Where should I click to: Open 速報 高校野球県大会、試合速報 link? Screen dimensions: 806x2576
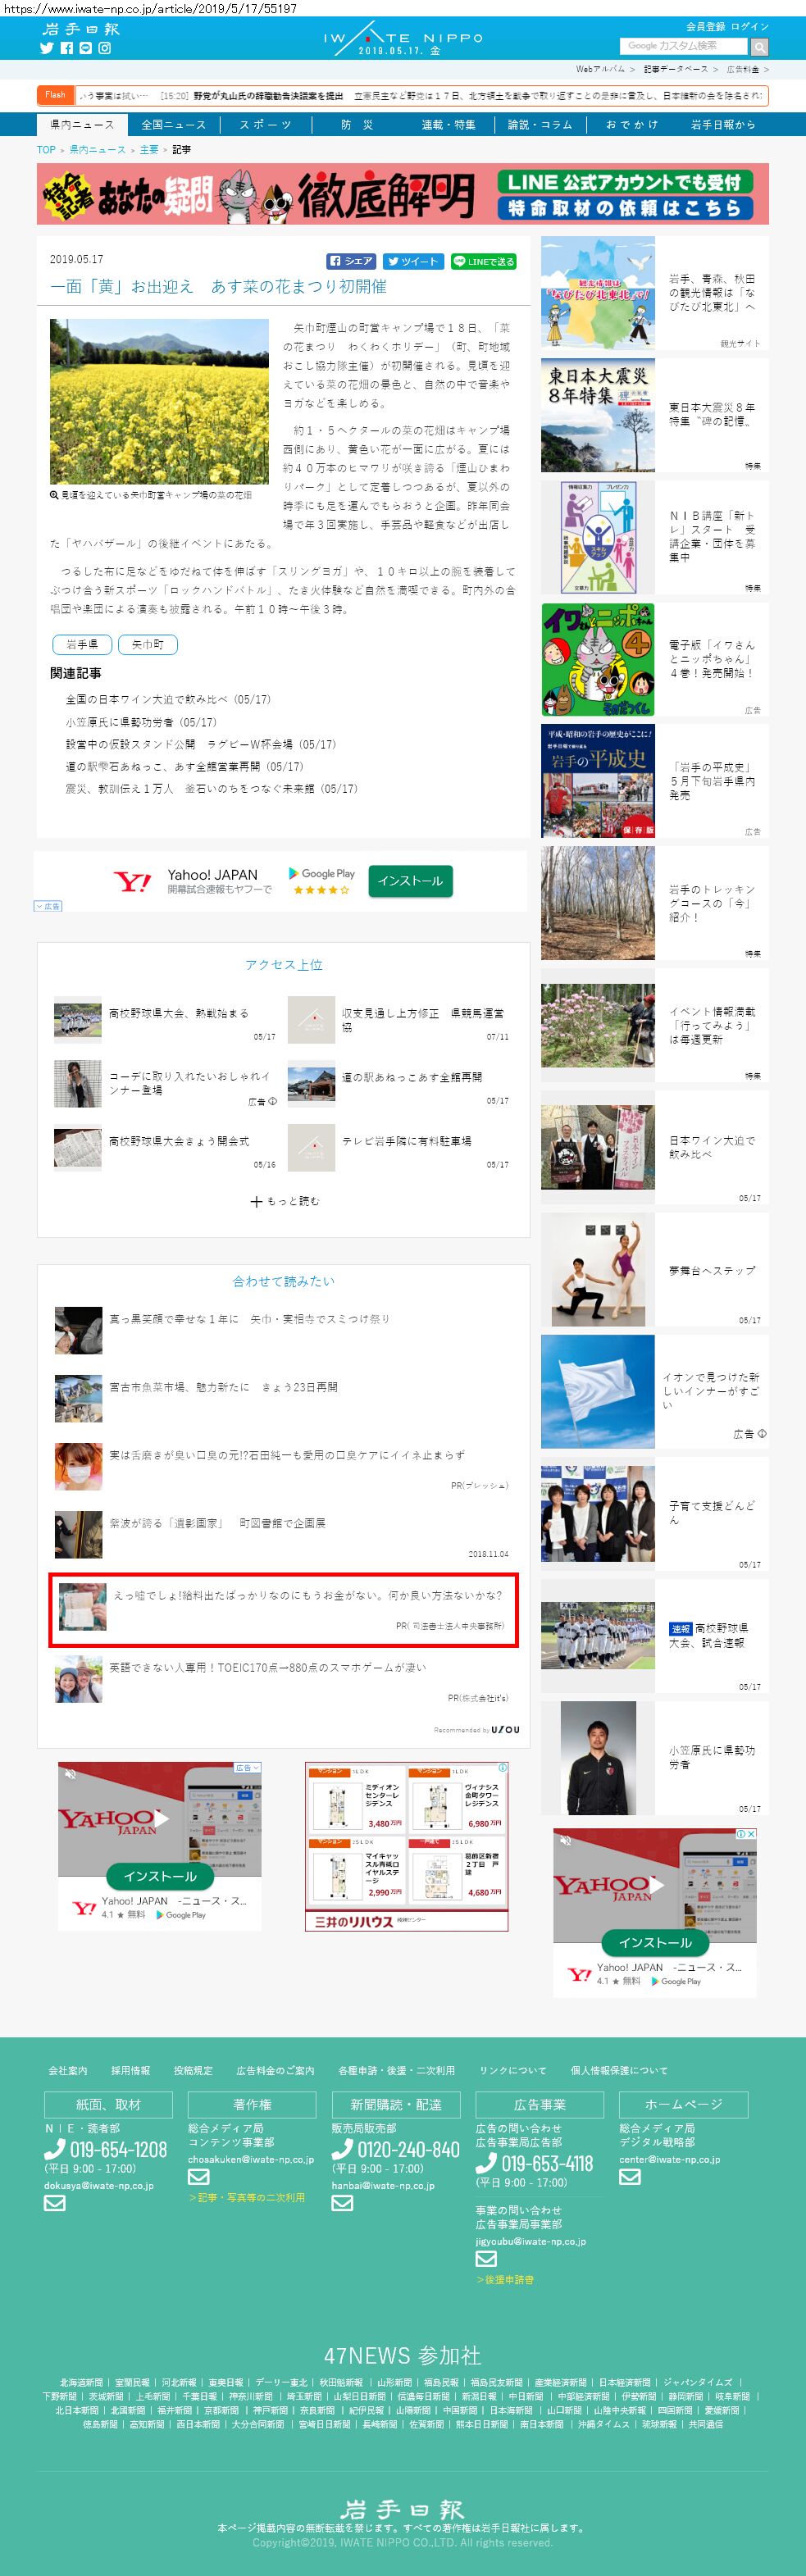pos(708,1635)
